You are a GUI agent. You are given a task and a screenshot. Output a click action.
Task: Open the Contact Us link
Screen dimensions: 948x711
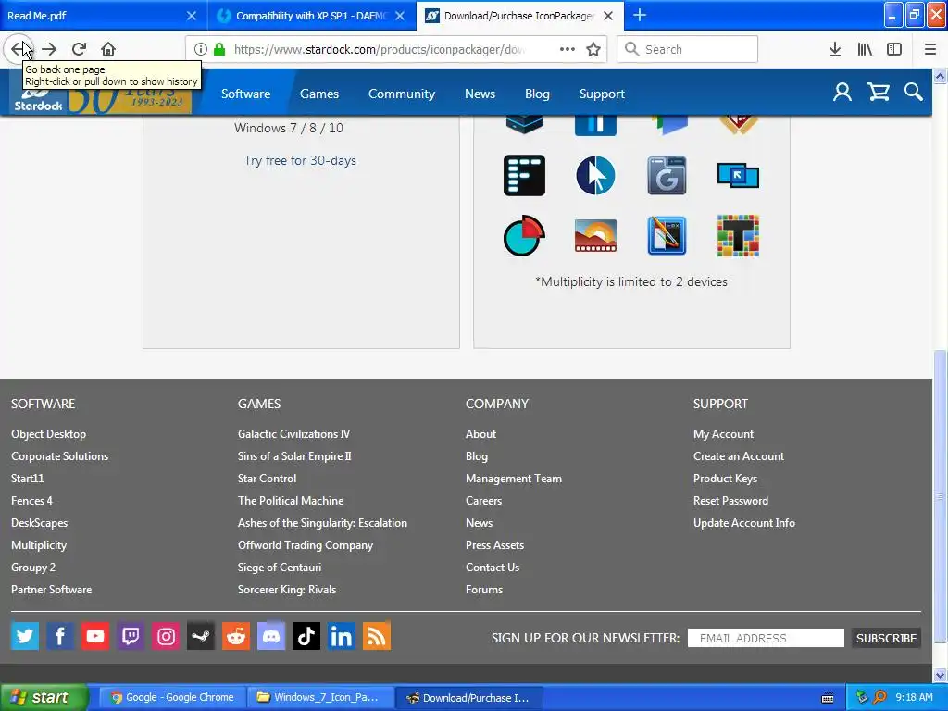pyautogui.click(x=493, y=568)
